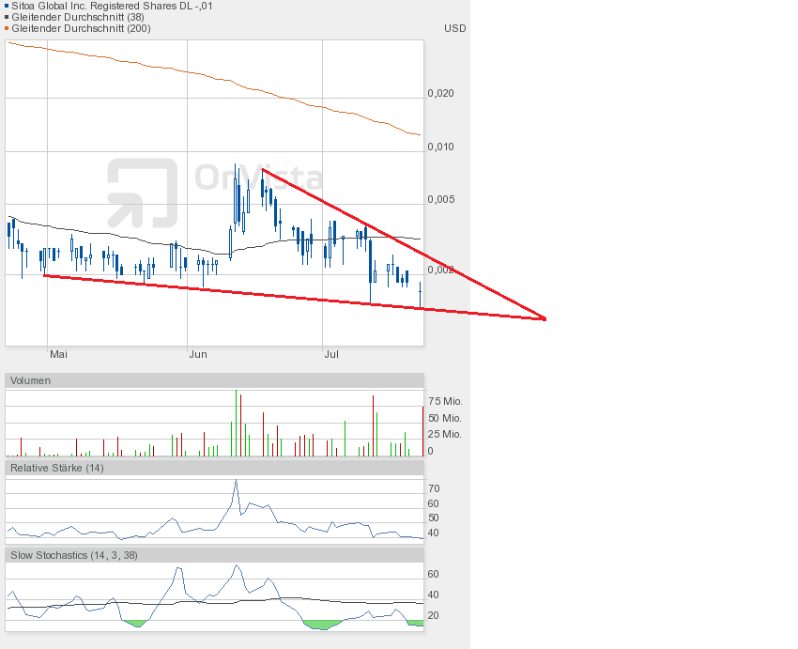Click the Mai month axis label
Screen dimensions: 798x649
tap(58, 354)
